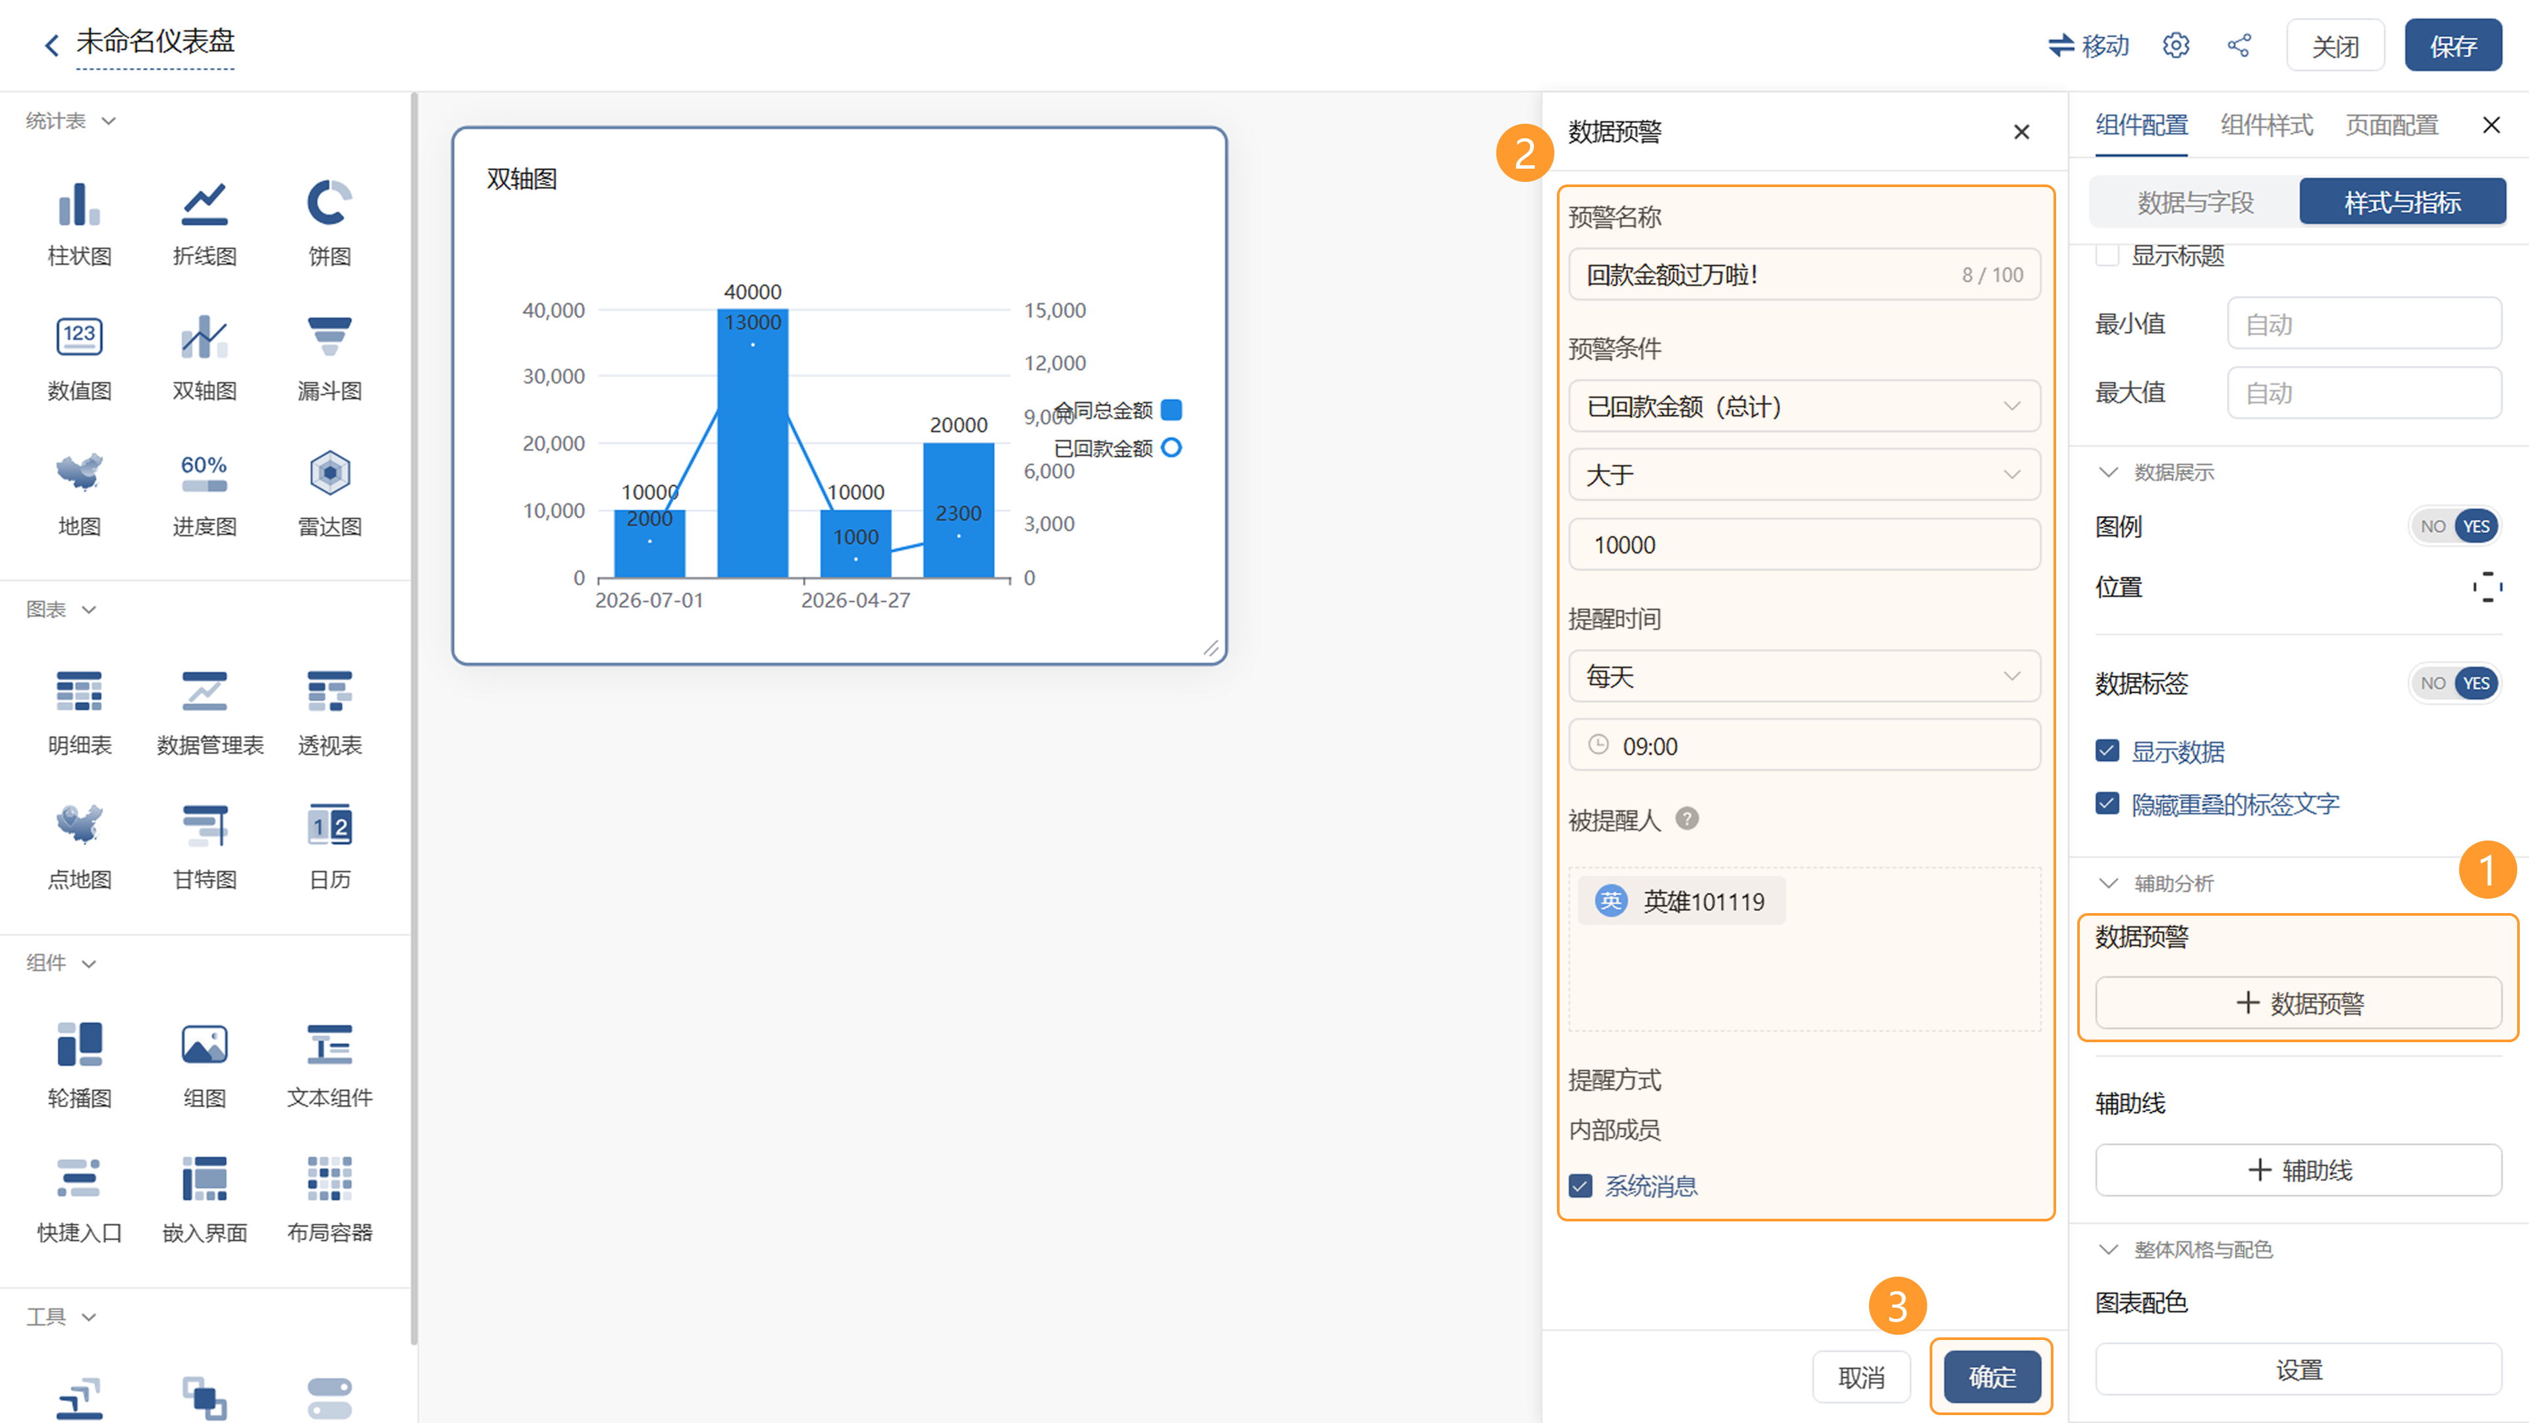
Task: Edit the 预警名称 alert name field
Action: (1805, 274)
